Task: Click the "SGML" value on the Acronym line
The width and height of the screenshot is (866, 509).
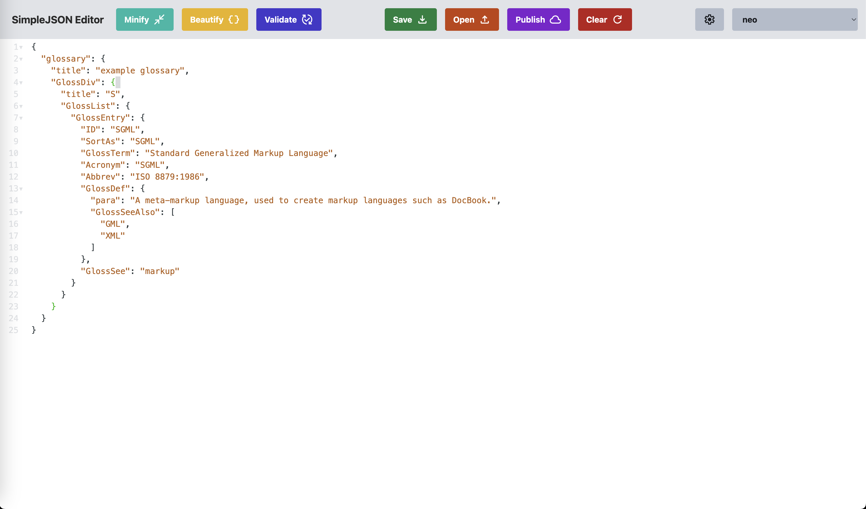Action: tap(150, 165)
